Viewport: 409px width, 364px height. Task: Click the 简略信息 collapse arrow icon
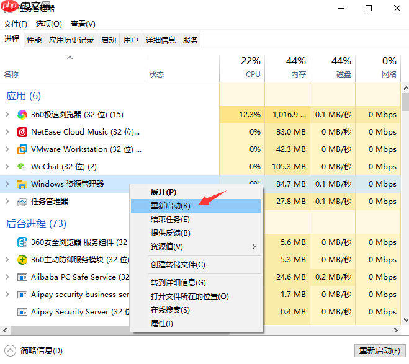click(x=10, y=351)
